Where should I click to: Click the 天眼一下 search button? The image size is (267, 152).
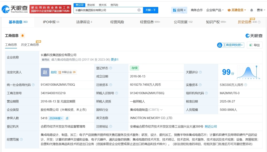click(150, 10)
